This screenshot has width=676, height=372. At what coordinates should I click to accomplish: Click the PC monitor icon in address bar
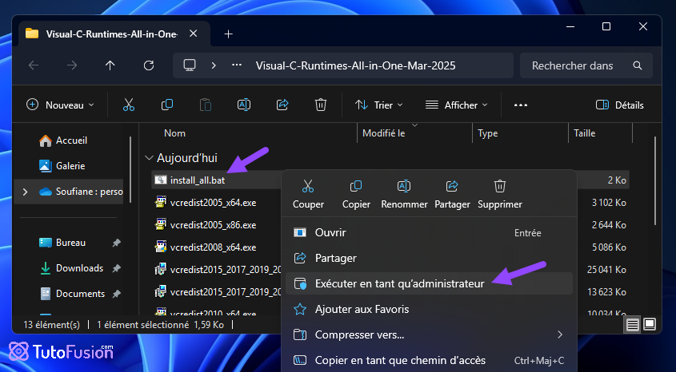pyautogui.click(x=190, y=65)
